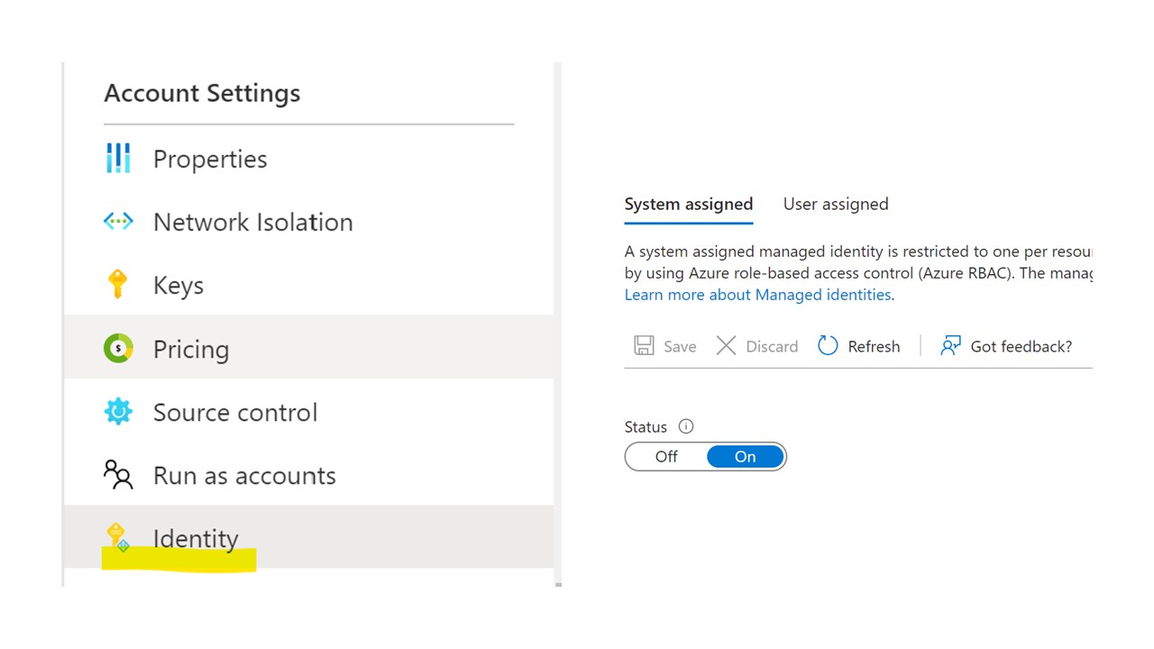Click the Network Isolation arrows icon
Image resolution: width=1154 pixels, height=649 pixels.
(x=118, y=222)
